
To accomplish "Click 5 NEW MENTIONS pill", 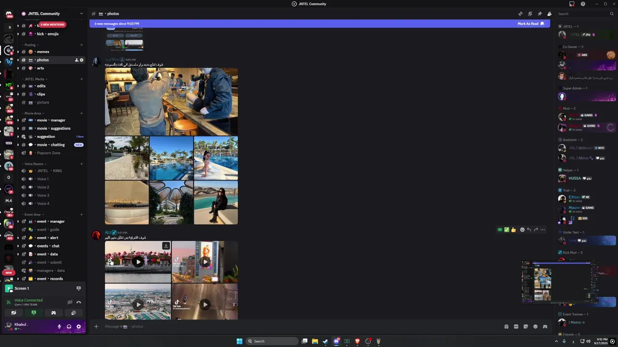I will [52, 25].
